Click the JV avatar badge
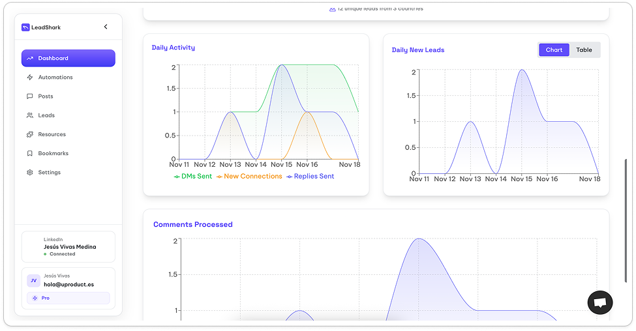This screenshot has height=331, width=636. coord(34,280)
